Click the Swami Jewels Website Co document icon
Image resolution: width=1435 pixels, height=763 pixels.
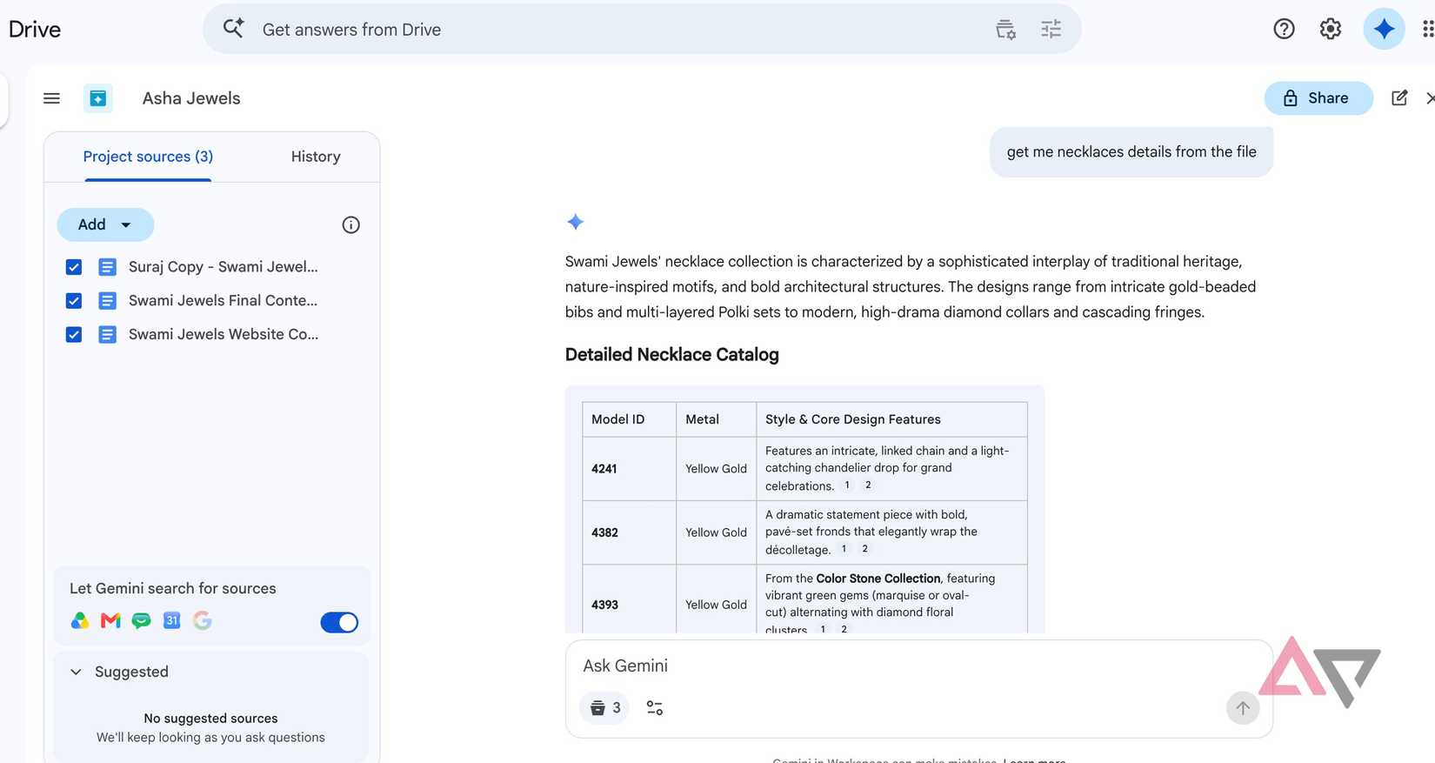(x=107, y=334)
